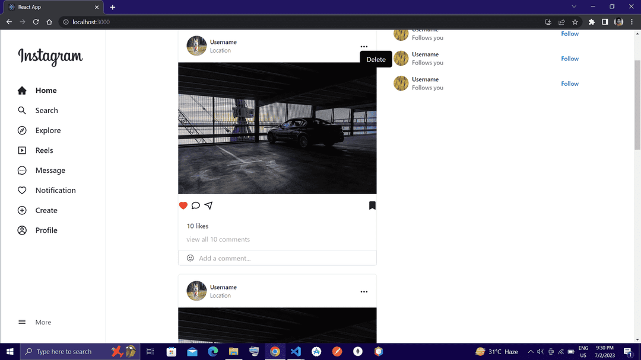Viewport: 641px width, 360px height.
Task: Click the localhost:3000 address bar
Action: click(x=303, y=22)
